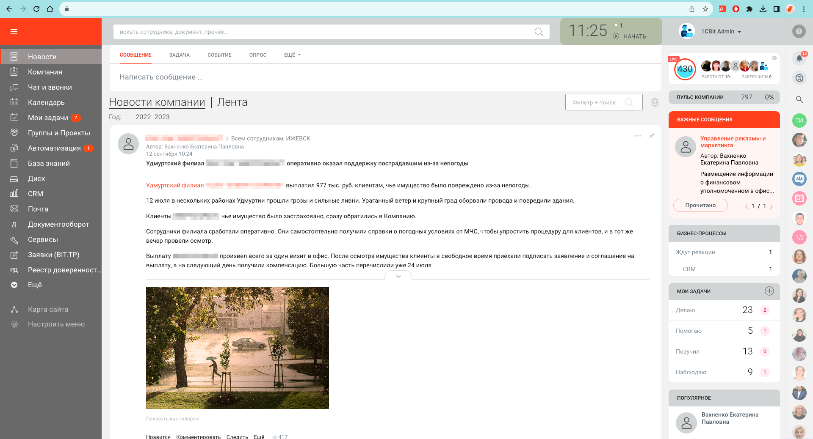Viewport: 813px width, 439px height.
Task: Open Управление рекламы и маркетинга link
Action: pyautogui.click(x=733, y=142)
